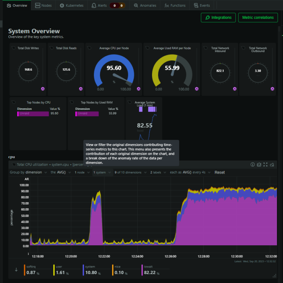Click the blue system color bar in legend
Image resolution: width=283 pixels, height=283 pixels.
click(83, 270)
